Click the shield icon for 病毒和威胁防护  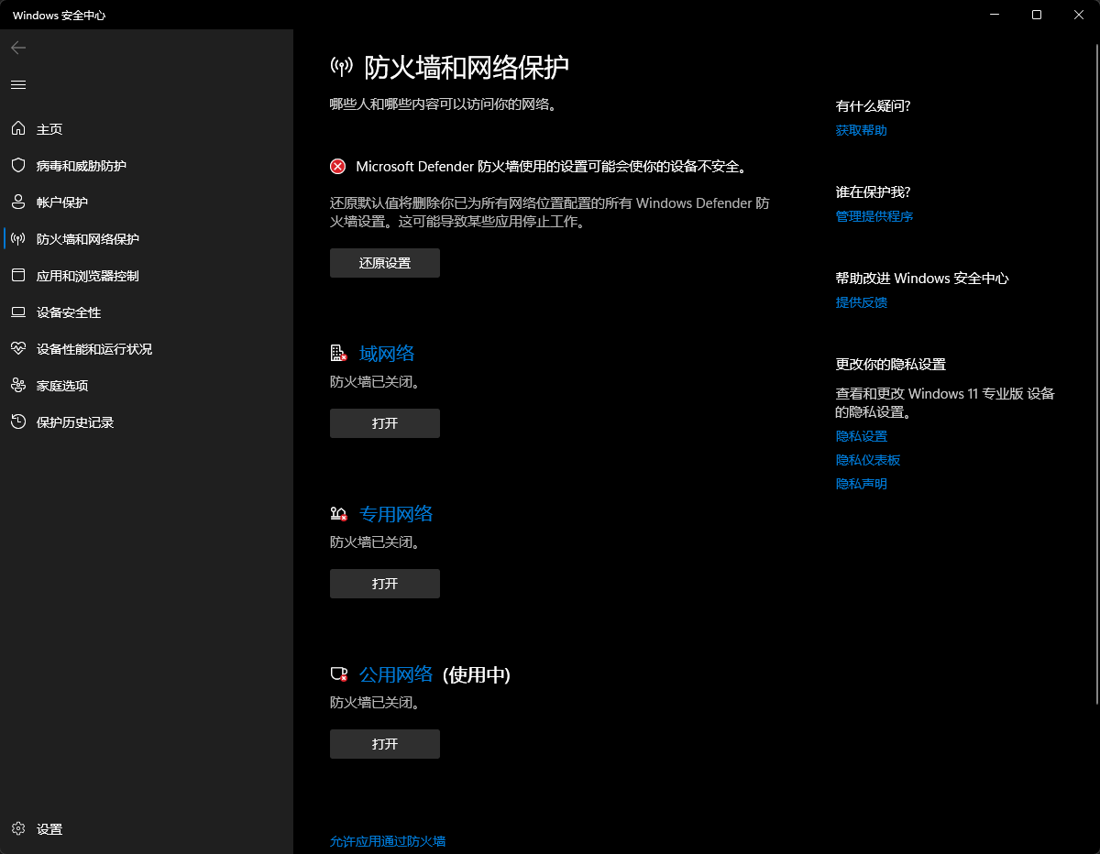coord(18,166)
